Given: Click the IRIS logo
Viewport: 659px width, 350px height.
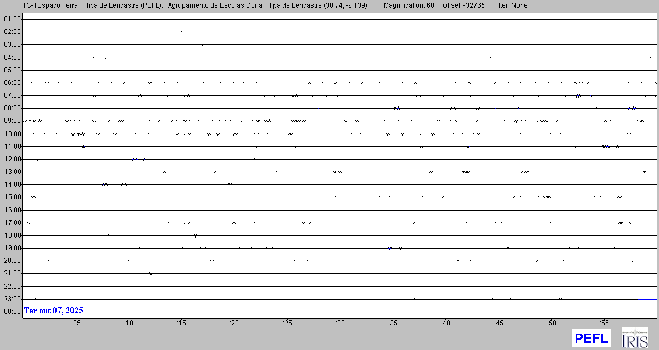Looking at the screenshot, I should [634, 337].
